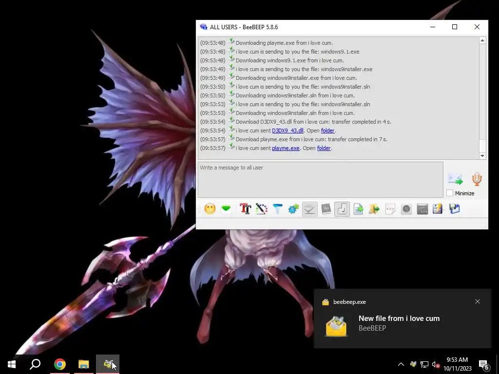Open the D3DX9_43.dll file link
Screen dimensions: 499x374
tap(288, 131)
